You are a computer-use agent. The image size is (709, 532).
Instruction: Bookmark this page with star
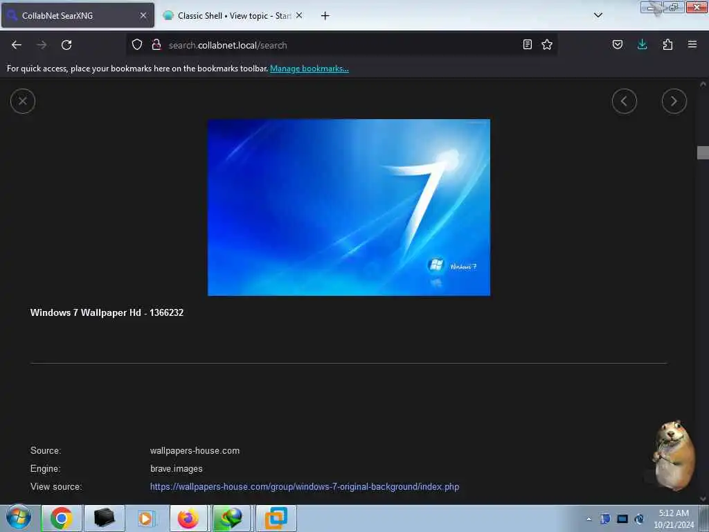547,44
